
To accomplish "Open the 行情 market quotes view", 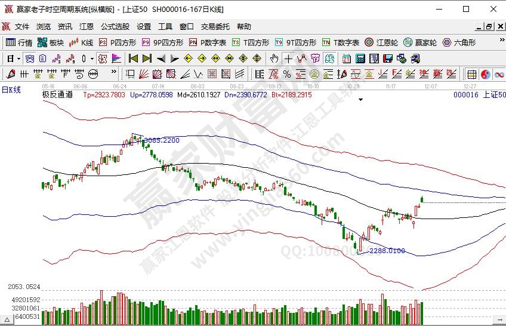I will pyautogui.click(x=19, y=42).
